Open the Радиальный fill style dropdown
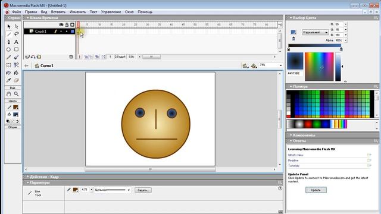The width and height of the screenshot is (381, 214). 316,32
